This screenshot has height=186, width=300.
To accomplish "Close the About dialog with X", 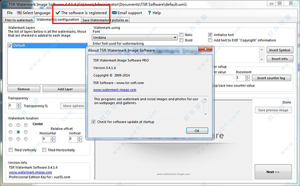I will click(x=205, y=49).
